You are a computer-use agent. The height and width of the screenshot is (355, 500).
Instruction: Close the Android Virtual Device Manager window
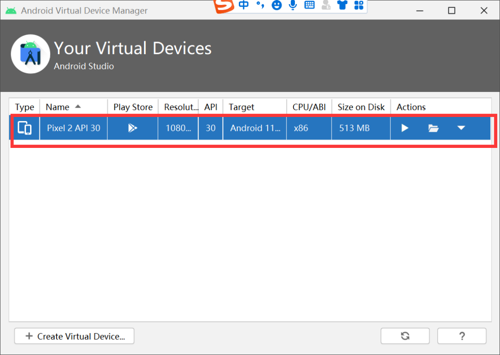click(x=484, y=11)
